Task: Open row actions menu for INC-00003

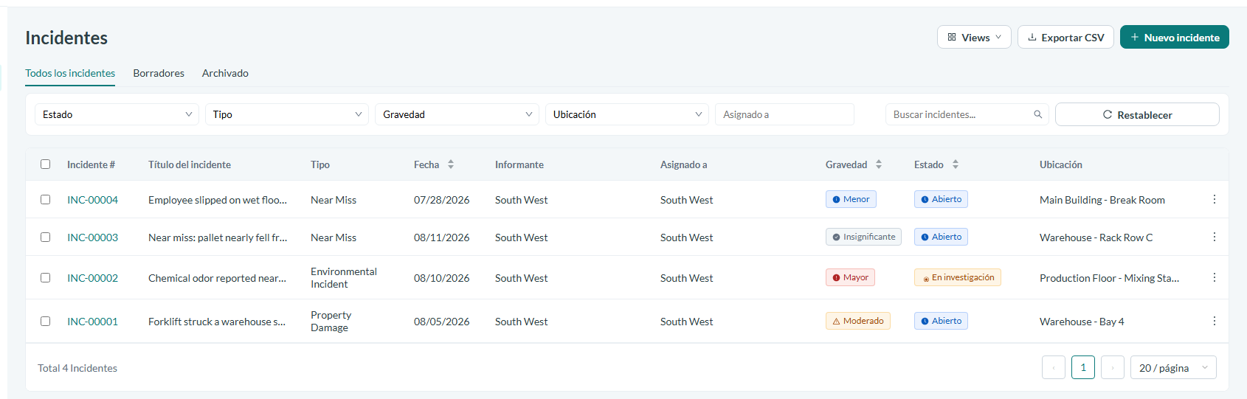Action: tap(1214, 237)
